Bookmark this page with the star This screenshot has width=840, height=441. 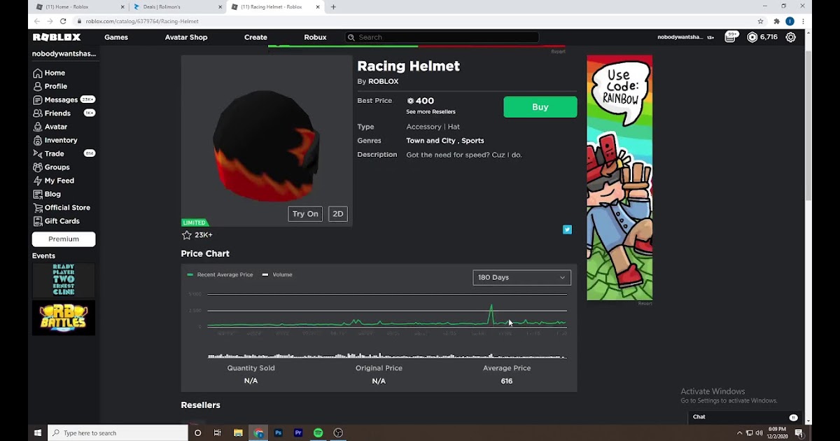760,21
